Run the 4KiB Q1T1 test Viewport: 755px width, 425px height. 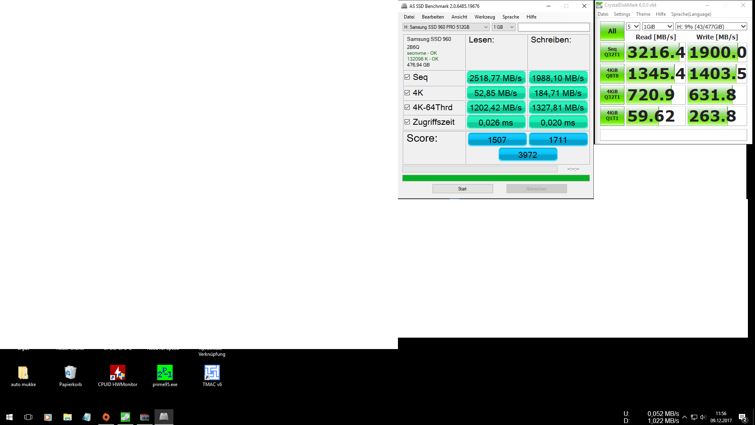click(x=612, y=116)
